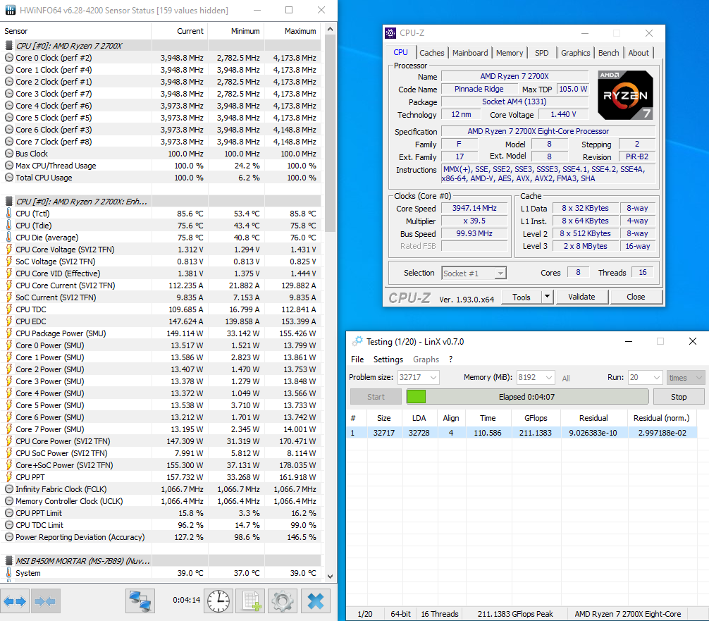Open the Socket #1 selection dropdown in CPU-Z

500,273
